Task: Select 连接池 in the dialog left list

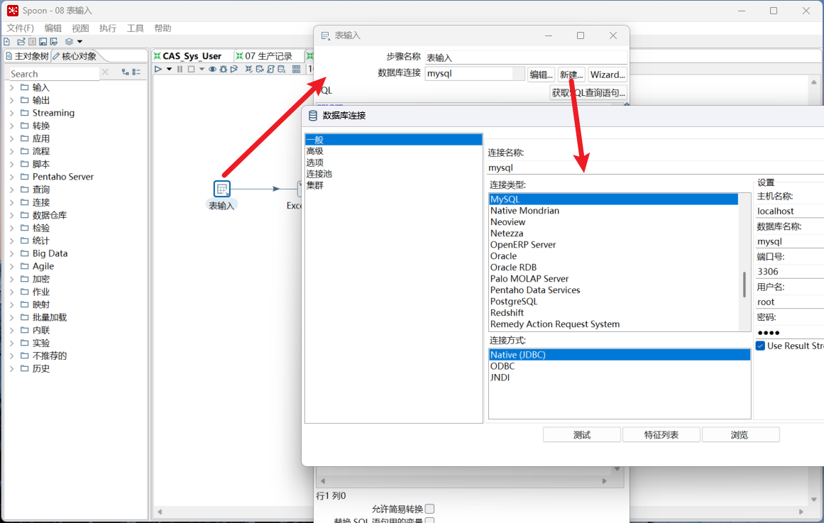Action: (394, 174)
